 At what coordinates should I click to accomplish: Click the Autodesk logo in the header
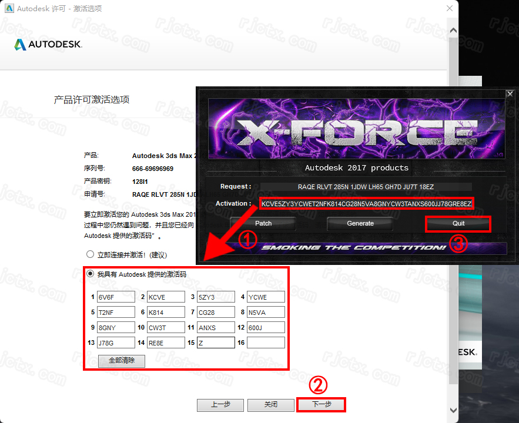point(48,45)
